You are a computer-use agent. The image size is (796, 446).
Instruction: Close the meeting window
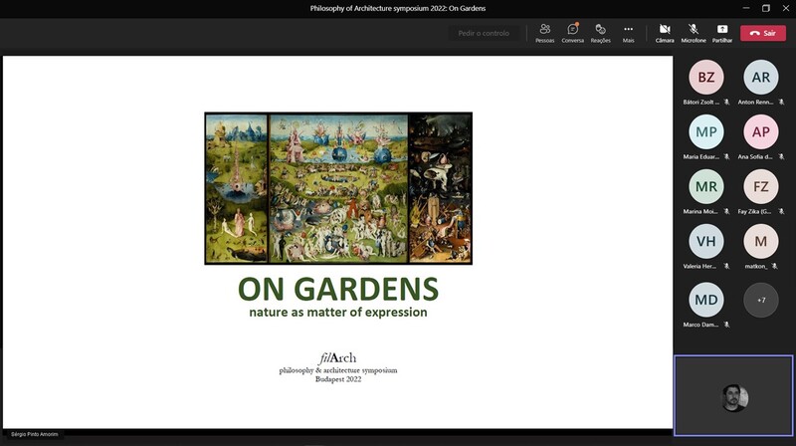coord(786,8)
